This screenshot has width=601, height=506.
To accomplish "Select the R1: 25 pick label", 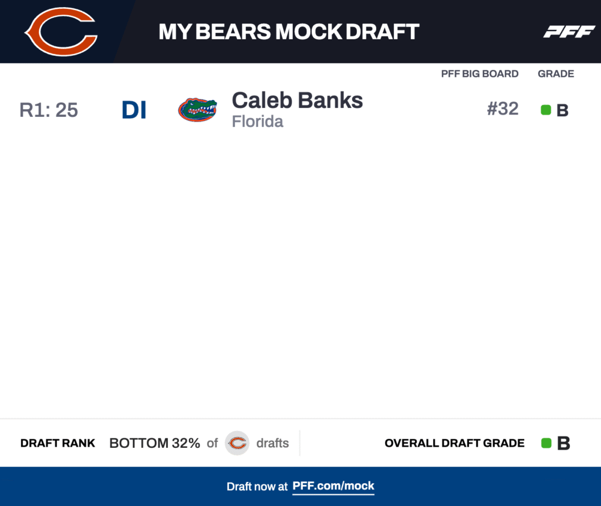I will pyautogui.click(x=49, y=110).
